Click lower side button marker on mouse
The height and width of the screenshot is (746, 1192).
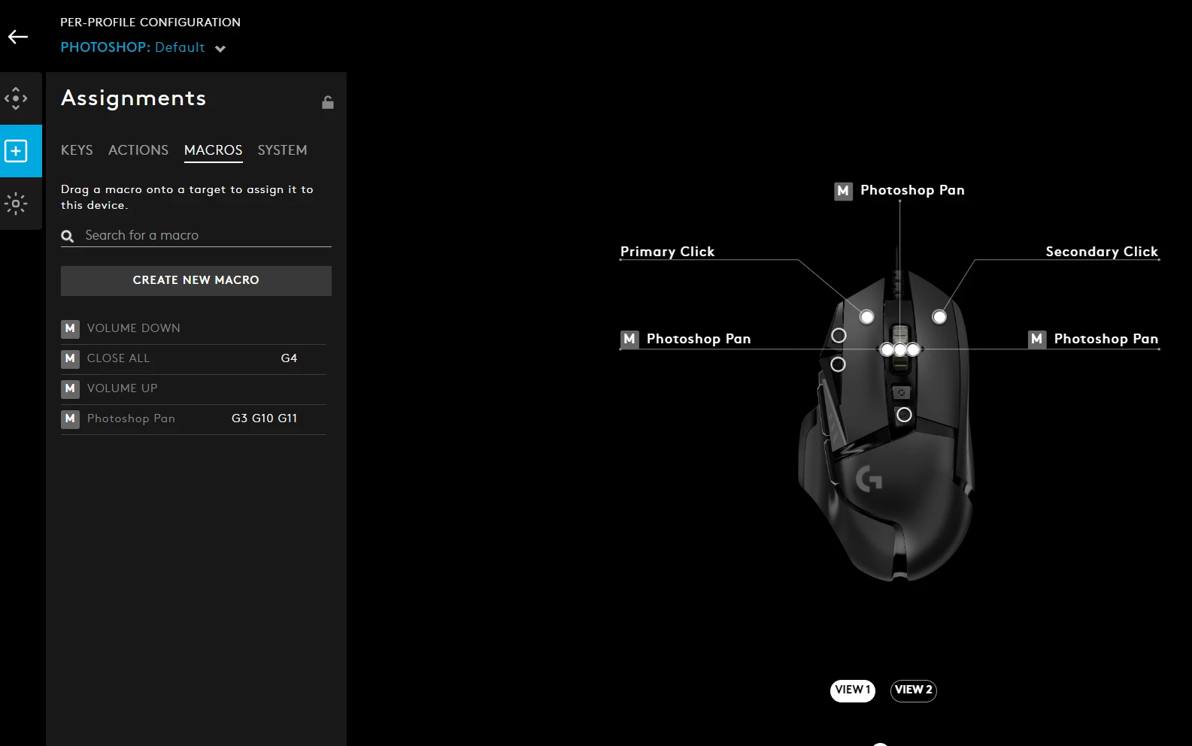[838, 364]
